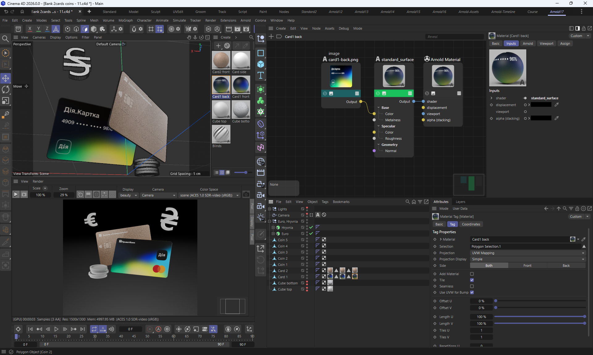This screenshot has height=355, width=593.
Task: Switch to the Coordinates tab
Action: click(x=471, y=224)
